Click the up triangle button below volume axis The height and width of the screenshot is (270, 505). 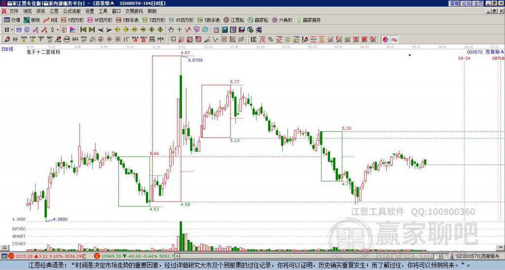[4, 247]
